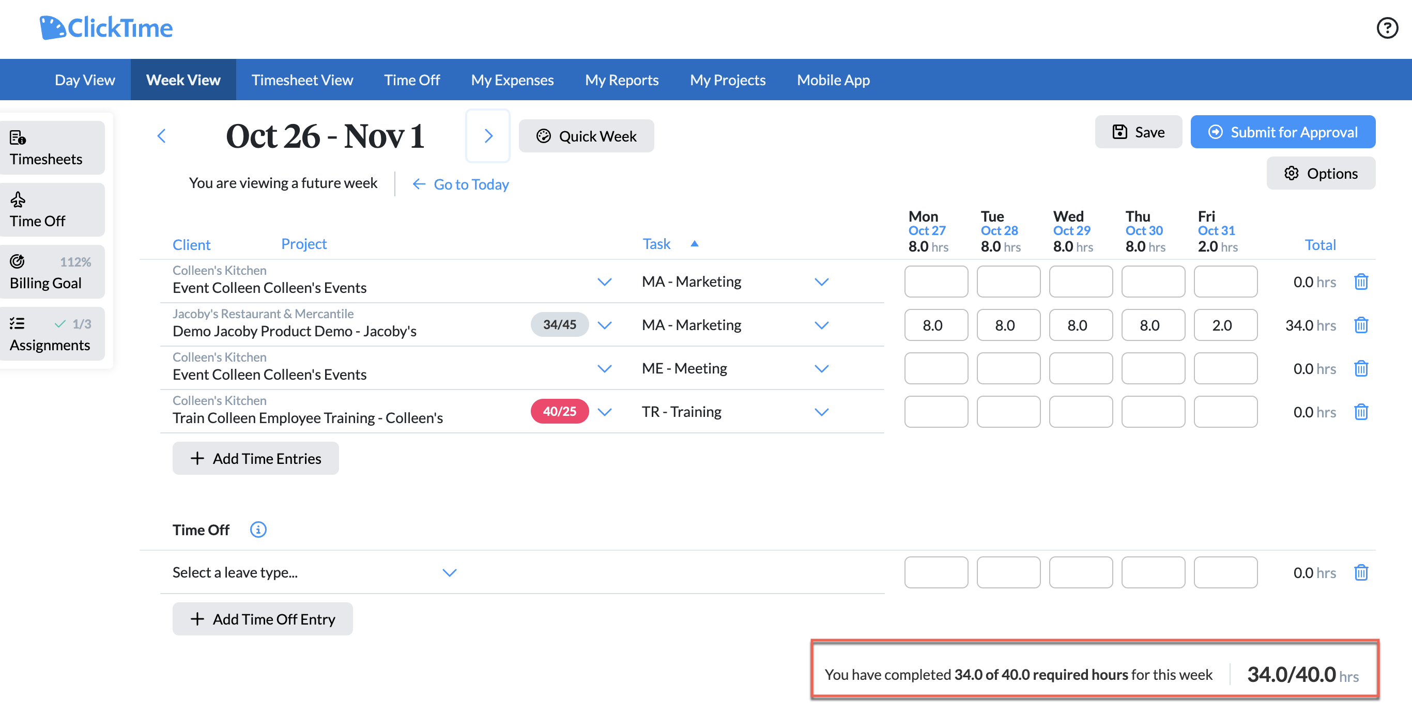Image resolution: width=1412 pixels, height=716 pixels.
Task: Click the Total column header
Action: coord(1320,244)
